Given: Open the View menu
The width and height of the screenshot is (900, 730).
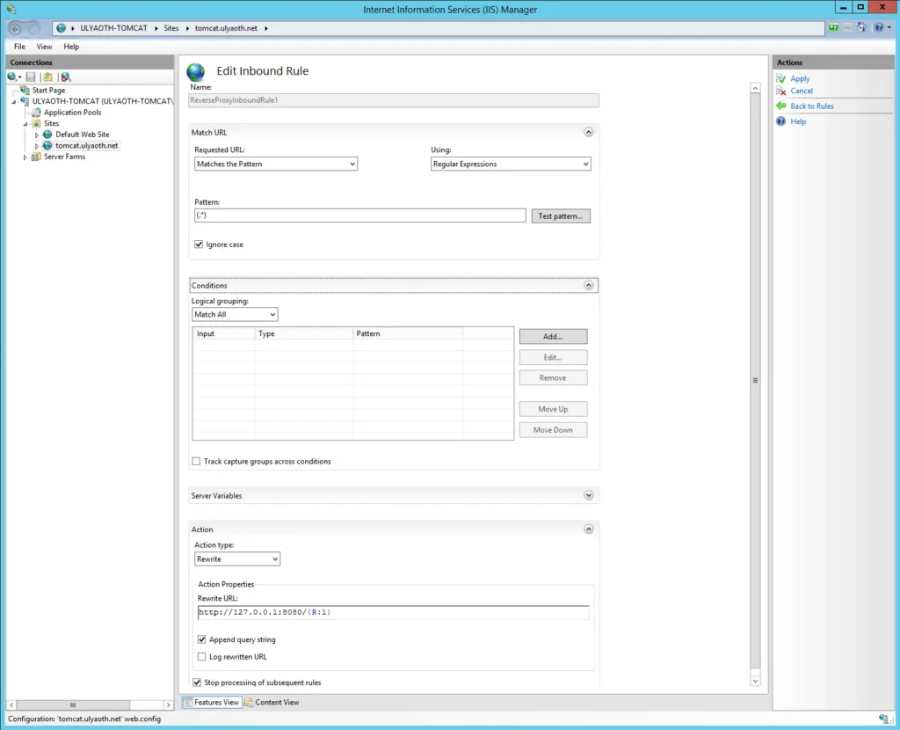Looking at the screenshot, I should [44, 47].
